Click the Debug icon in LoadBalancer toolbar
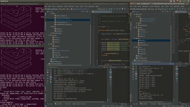 [x=172, y=9]
